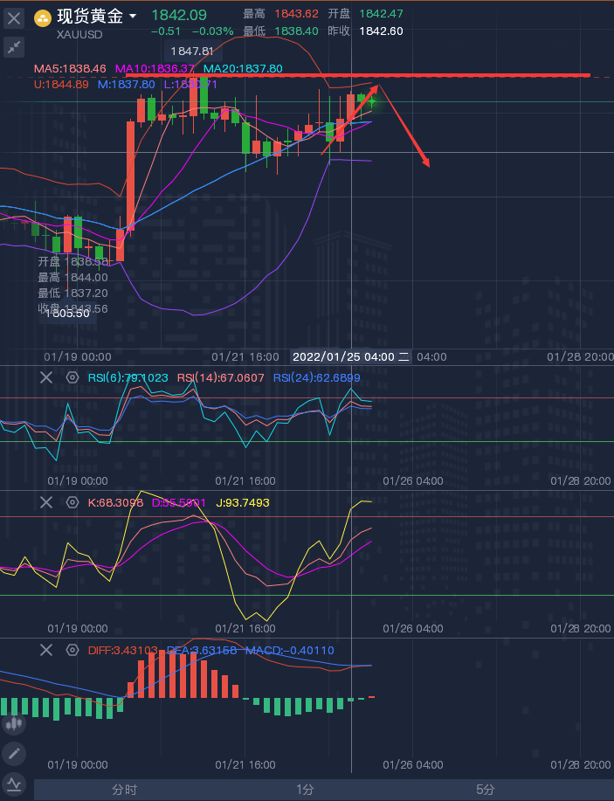Switch to the 1分 timeframe tab

click(x=305, y=790)
